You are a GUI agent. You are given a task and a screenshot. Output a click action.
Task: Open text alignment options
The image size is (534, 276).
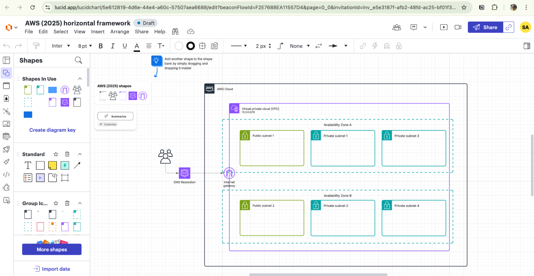(x=149, y=46)
